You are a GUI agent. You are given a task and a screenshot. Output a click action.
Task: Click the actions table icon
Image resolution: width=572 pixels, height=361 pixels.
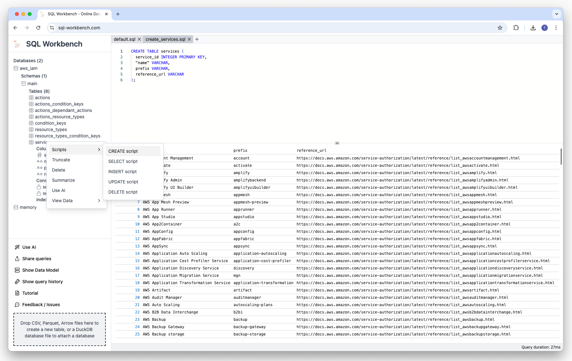tap(31, 98)
